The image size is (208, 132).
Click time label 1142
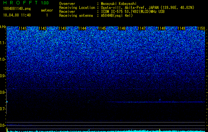tap(42, 28)
